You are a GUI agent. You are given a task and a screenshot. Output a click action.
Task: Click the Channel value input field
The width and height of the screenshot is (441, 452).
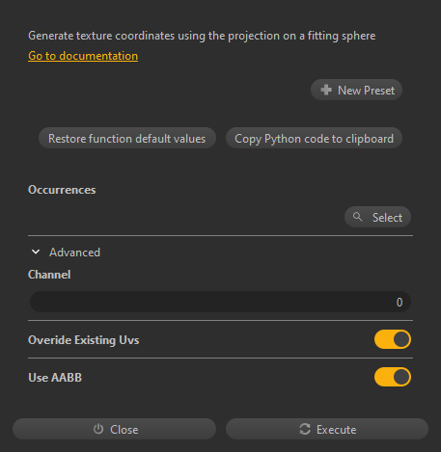click(220, 302)
